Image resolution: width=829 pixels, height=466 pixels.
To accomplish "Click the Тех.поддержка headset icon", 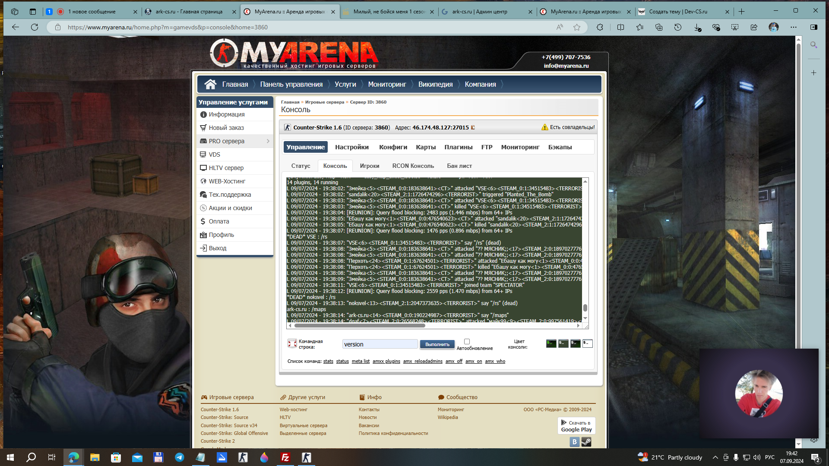I will point(203,195).
